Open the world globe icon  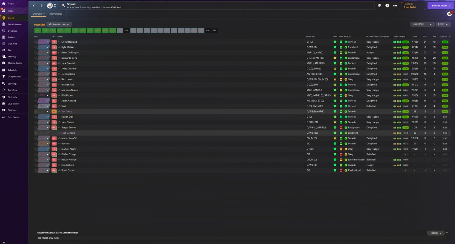(x=380, y=6)
